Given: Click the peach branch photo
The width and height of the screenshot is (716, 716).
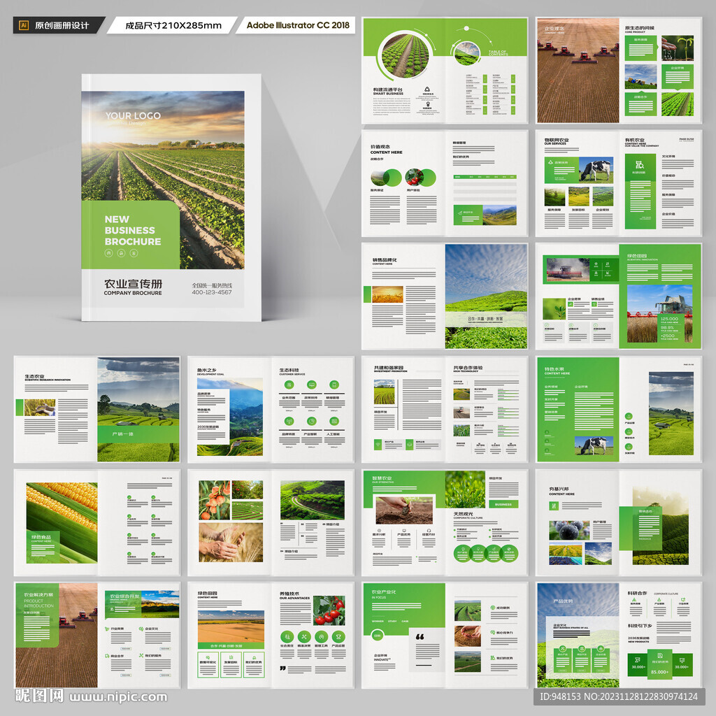Looking at the screenshot, I should 215,500.
